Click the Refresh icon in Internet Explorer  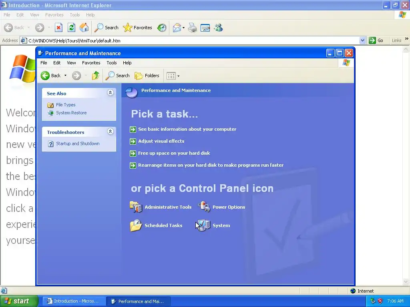click(71, 28)
